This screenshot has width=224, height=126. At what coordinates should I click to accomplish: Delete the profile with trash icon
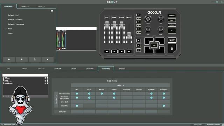pos(48,59)
